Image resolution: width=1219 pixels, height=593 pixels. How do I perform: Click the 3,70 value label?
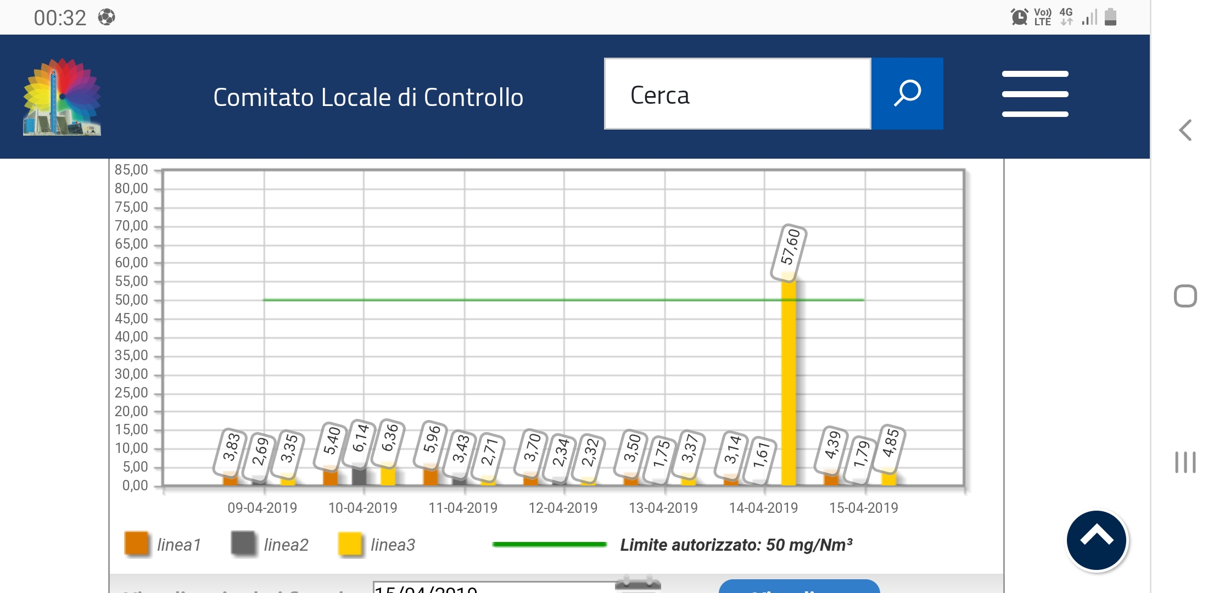(x=532, y=454)
